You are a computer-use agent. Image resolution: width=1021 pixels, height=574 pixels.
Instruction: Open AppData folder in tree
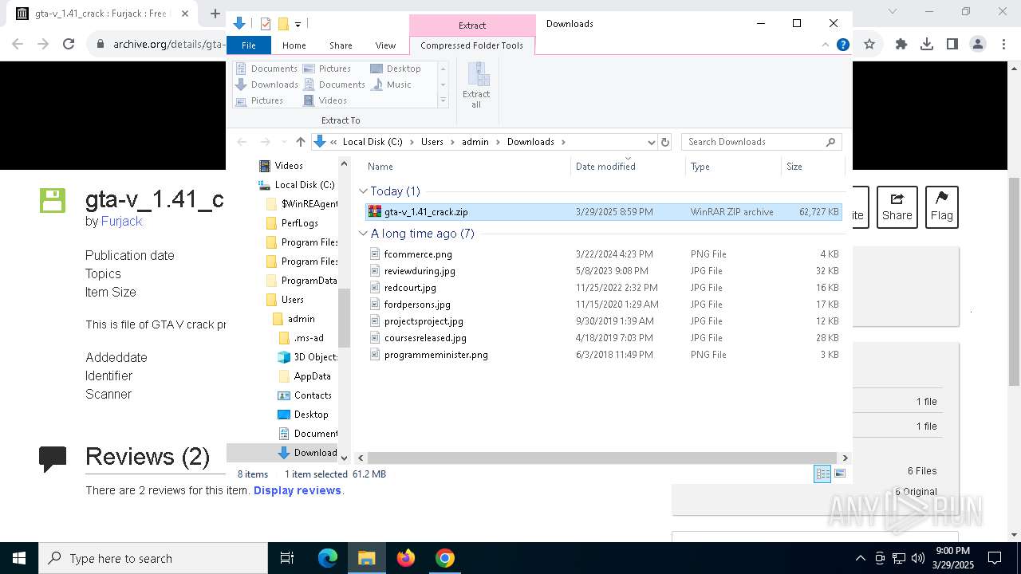[x=304, y=376]
